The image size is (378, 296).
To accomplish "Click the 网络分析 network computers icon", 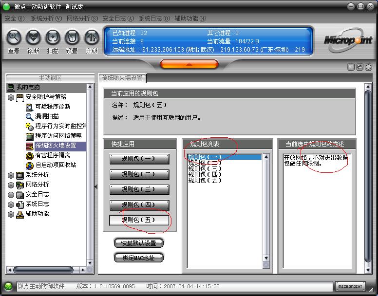I will 20,185.
